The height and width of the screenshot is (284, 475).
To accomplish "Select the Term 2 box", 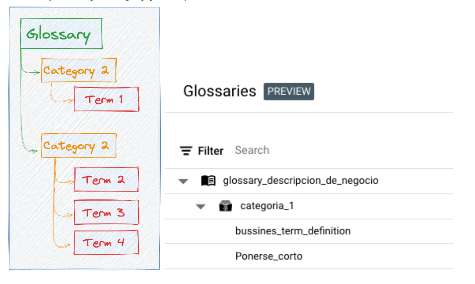I will (x=106, y=180).
